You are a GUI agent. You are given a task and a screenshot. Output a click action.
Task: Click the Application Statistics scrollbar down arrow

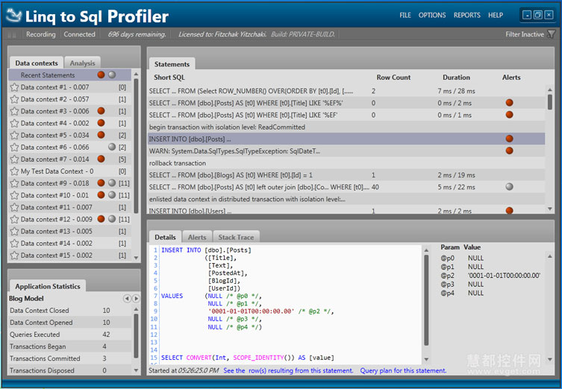(x=136, y=370)
